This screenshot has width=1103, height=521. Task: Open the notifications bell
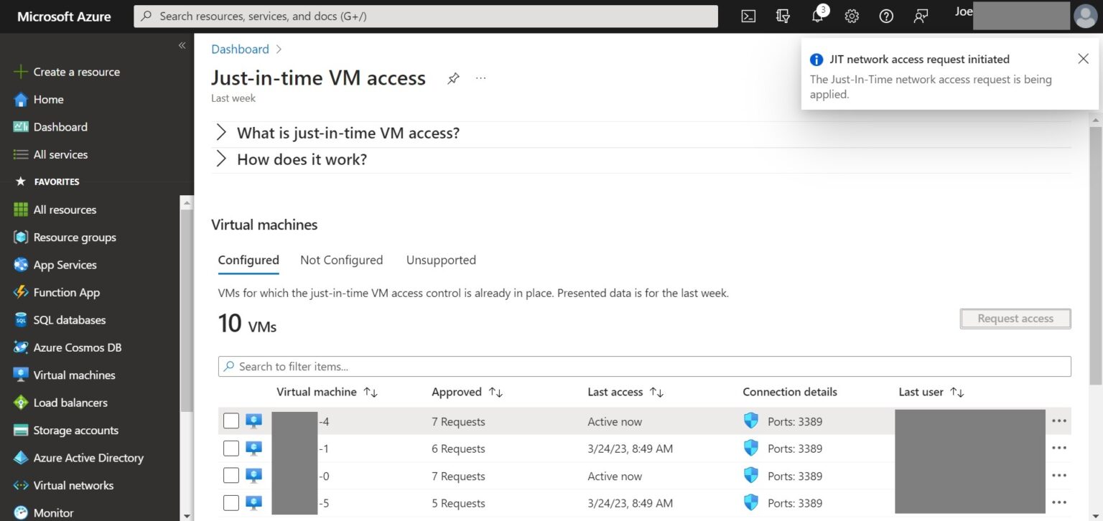[817, 16]
